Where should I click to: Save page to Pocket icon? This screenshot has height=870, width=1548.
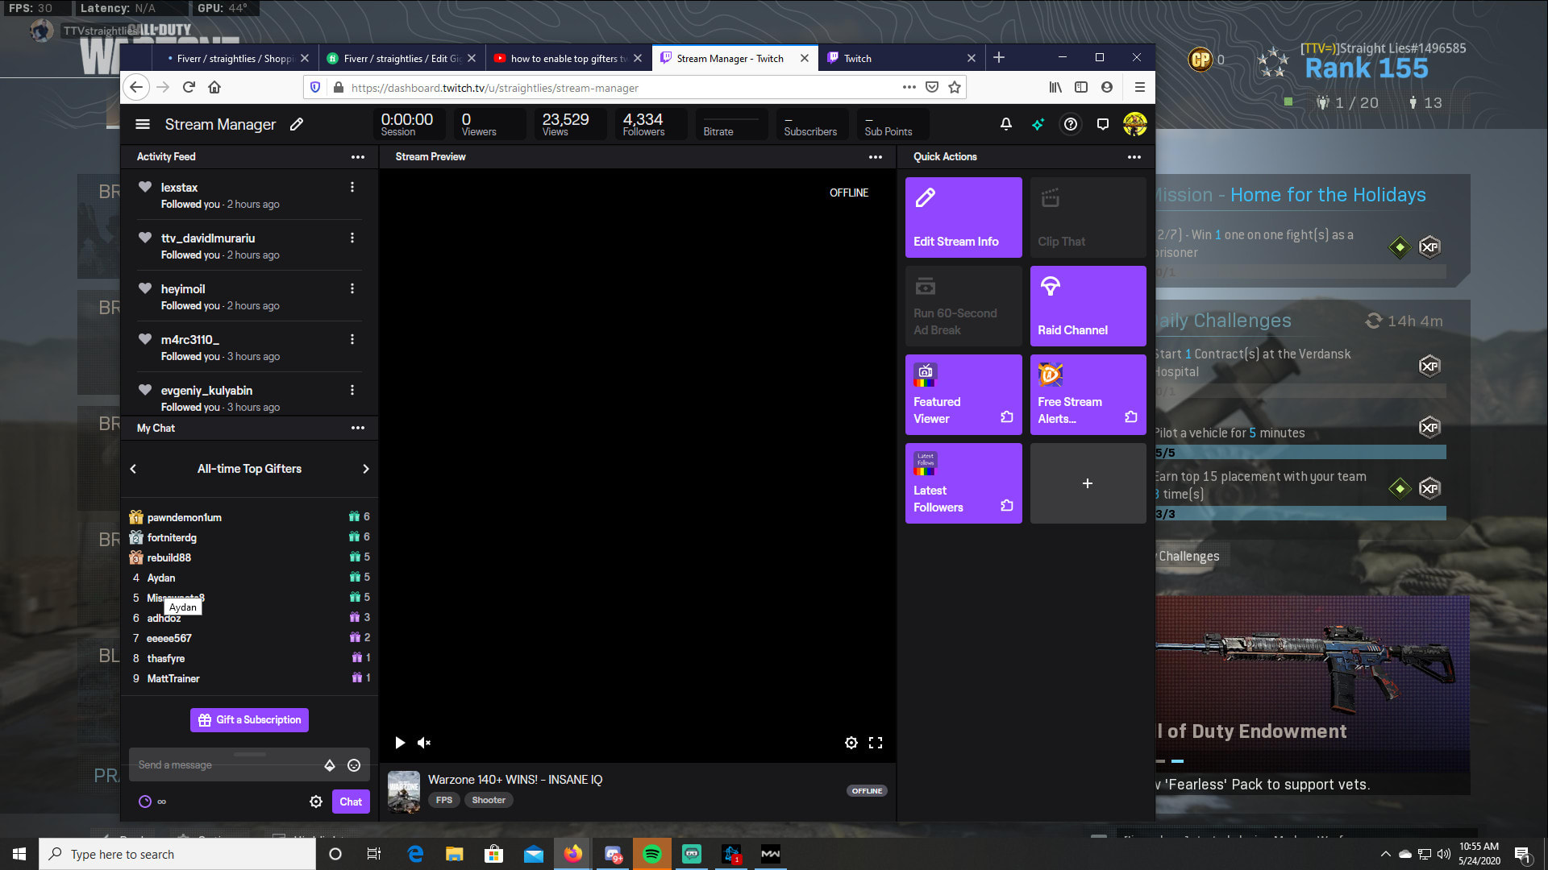(932, 87)
